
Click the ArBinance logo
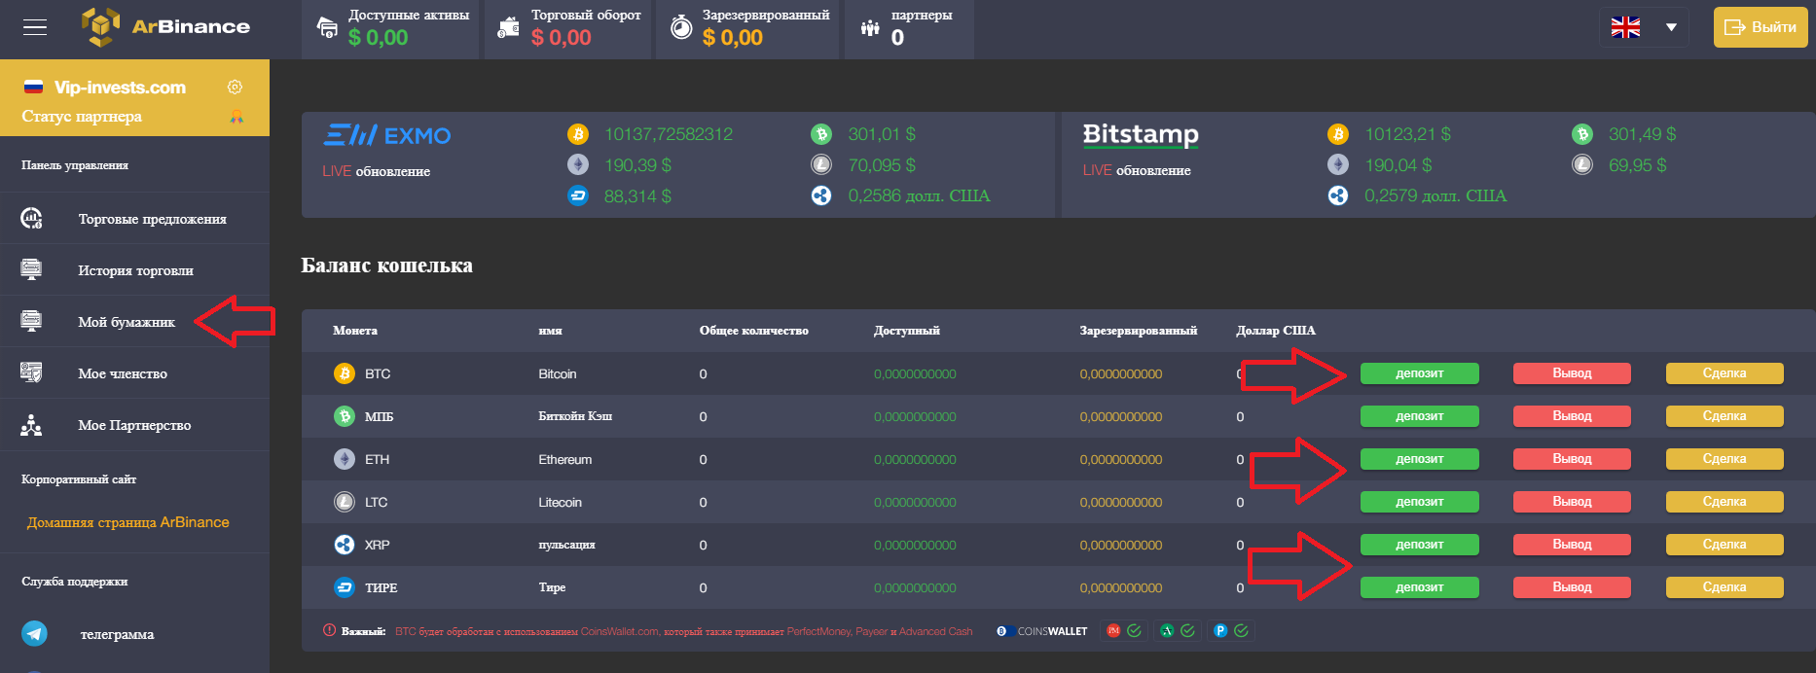coord(165,26)
